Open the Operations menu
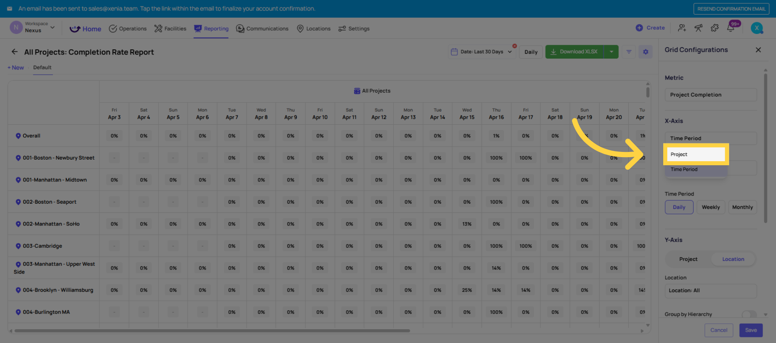 coord(128,29)
